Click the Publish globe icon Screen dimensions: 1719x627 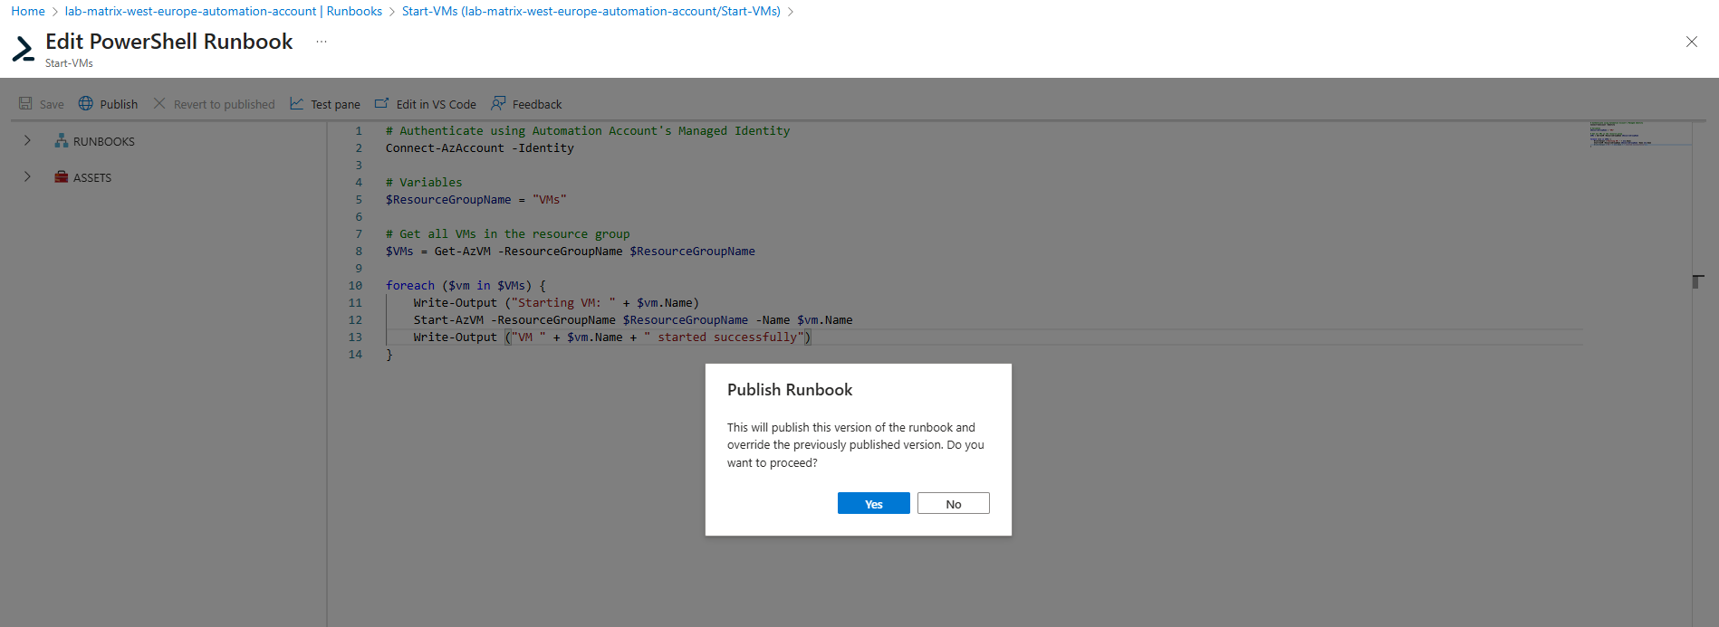point(86,103)
